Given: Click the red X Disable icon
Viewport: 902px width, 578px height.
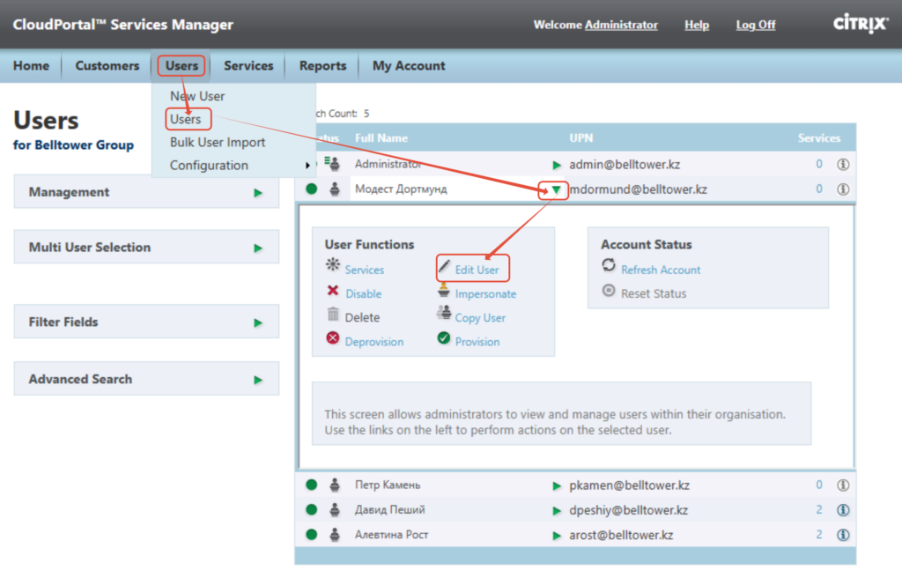Looking at the screenshot, I should 332,291.
